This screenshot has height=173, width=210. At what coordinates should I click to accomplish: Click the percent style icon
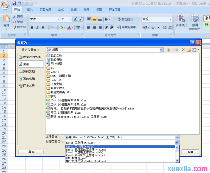[x=153, y=28]
